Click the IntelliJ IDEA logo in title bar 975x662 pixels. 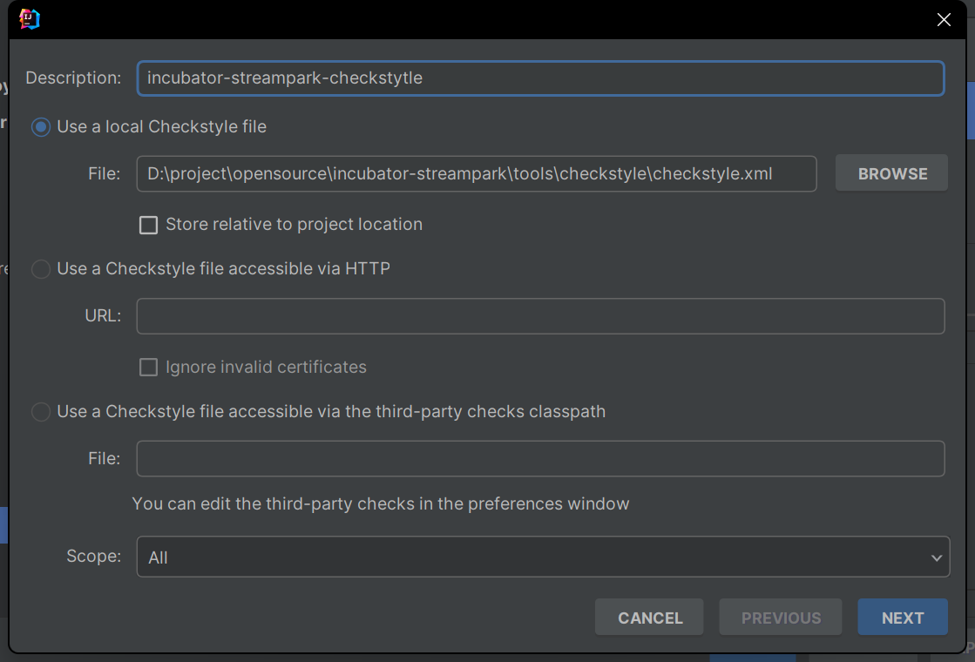coord(30,19)
